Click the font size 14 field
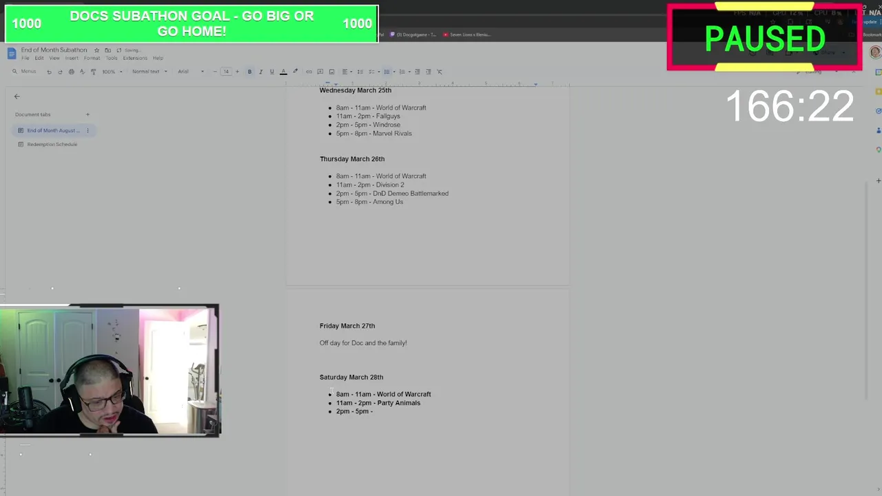This screenshot has height=496, width=882. click(226, 72)
